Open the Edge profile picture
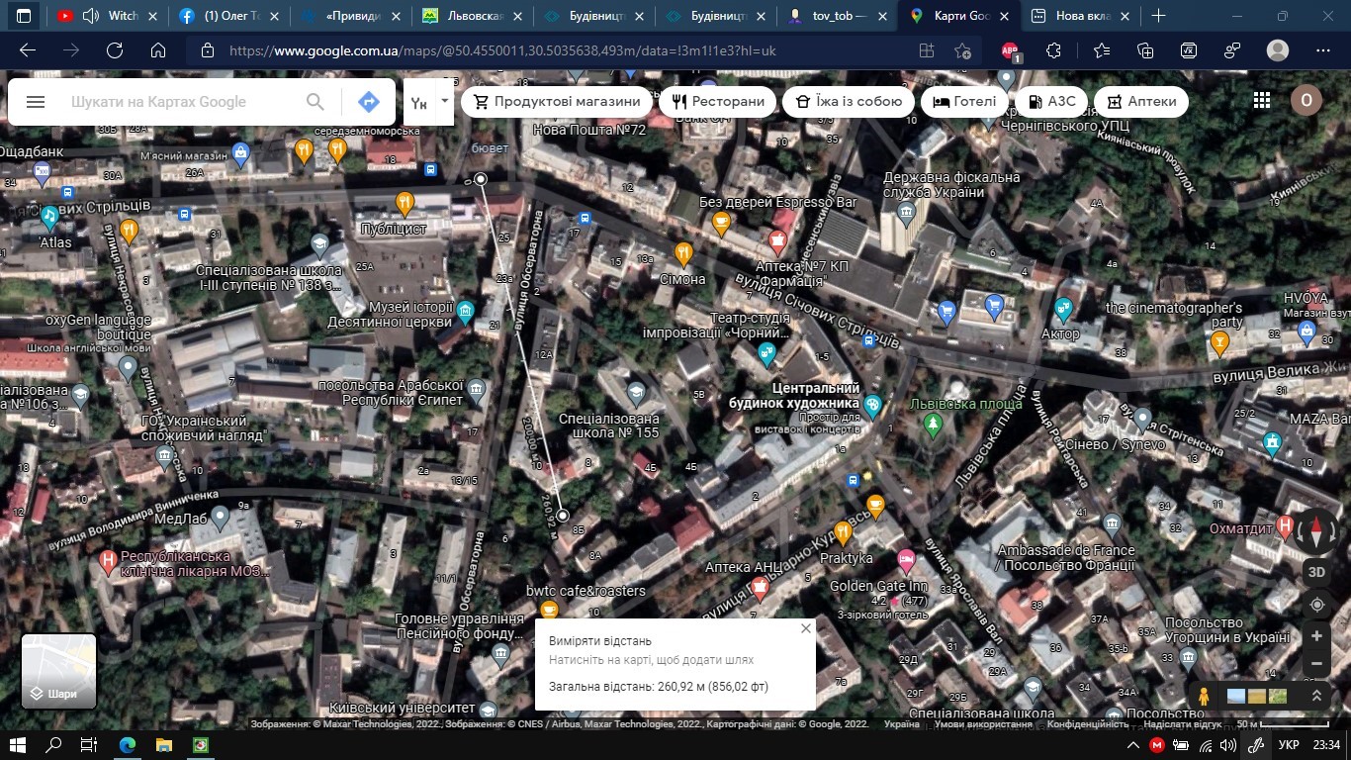Image resolution: width=1351 pixels, height=760 pixels. point(1278,50)
